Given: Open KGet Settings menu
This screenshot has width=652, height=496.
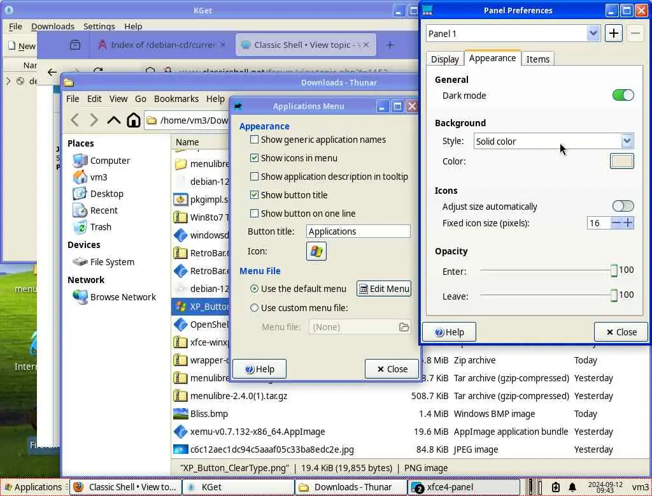Looking at the screenshot, I should click(x=99, y=26).
